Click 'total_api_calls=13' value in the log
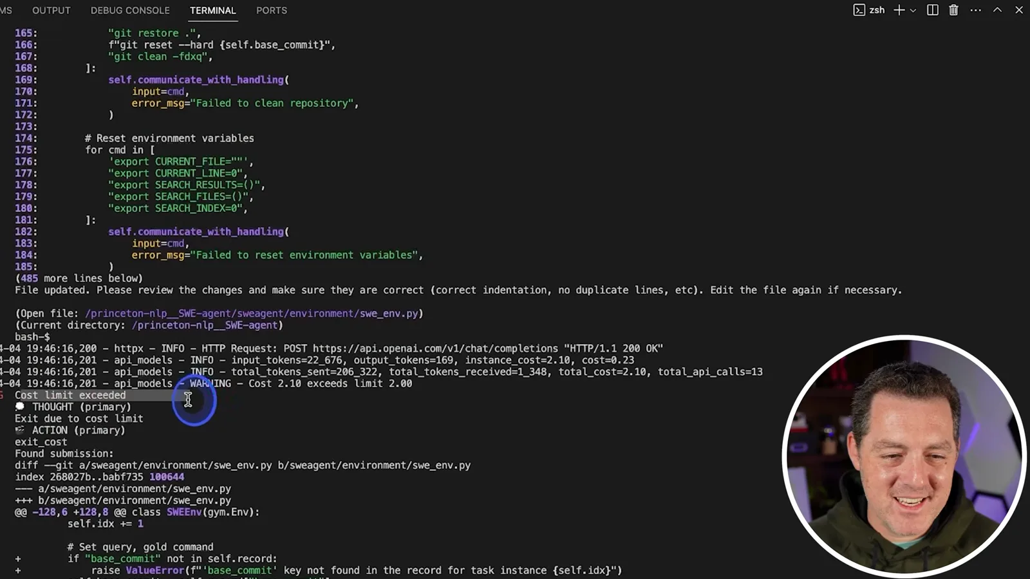 [710, 372]
